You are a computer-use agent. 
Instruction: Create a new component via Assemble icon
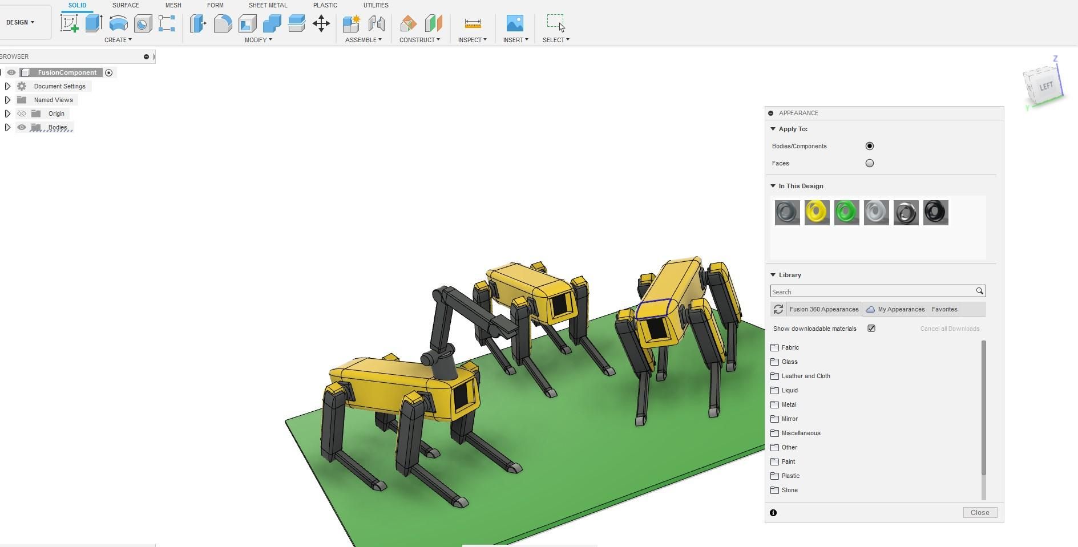[351, 24]
